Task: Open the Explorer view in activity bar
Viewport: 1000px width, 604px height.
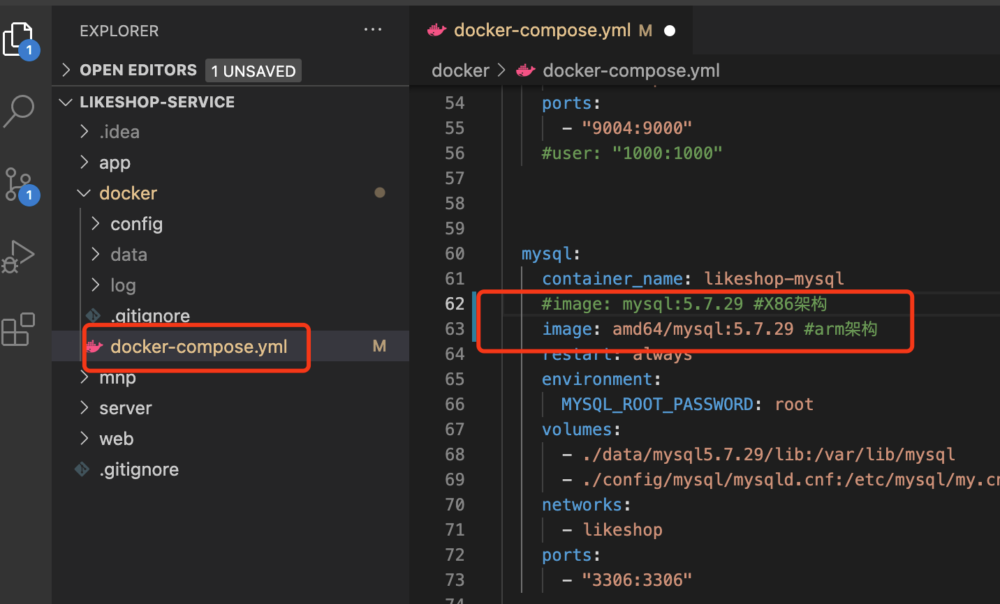Action: point(19,40)
